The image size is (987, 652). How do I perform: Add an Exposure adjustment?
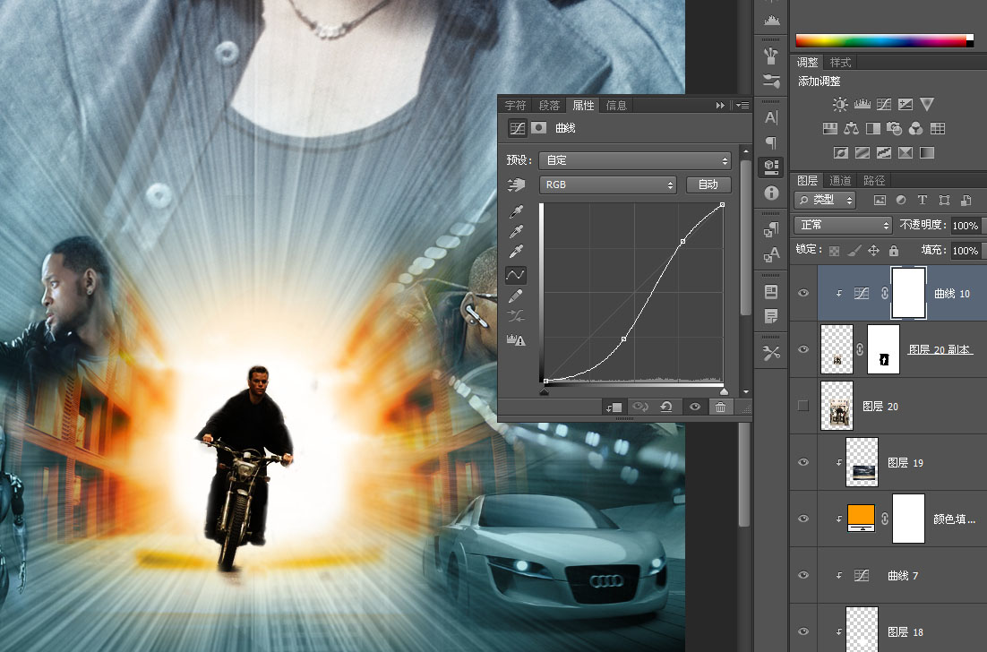click(905, 104)
